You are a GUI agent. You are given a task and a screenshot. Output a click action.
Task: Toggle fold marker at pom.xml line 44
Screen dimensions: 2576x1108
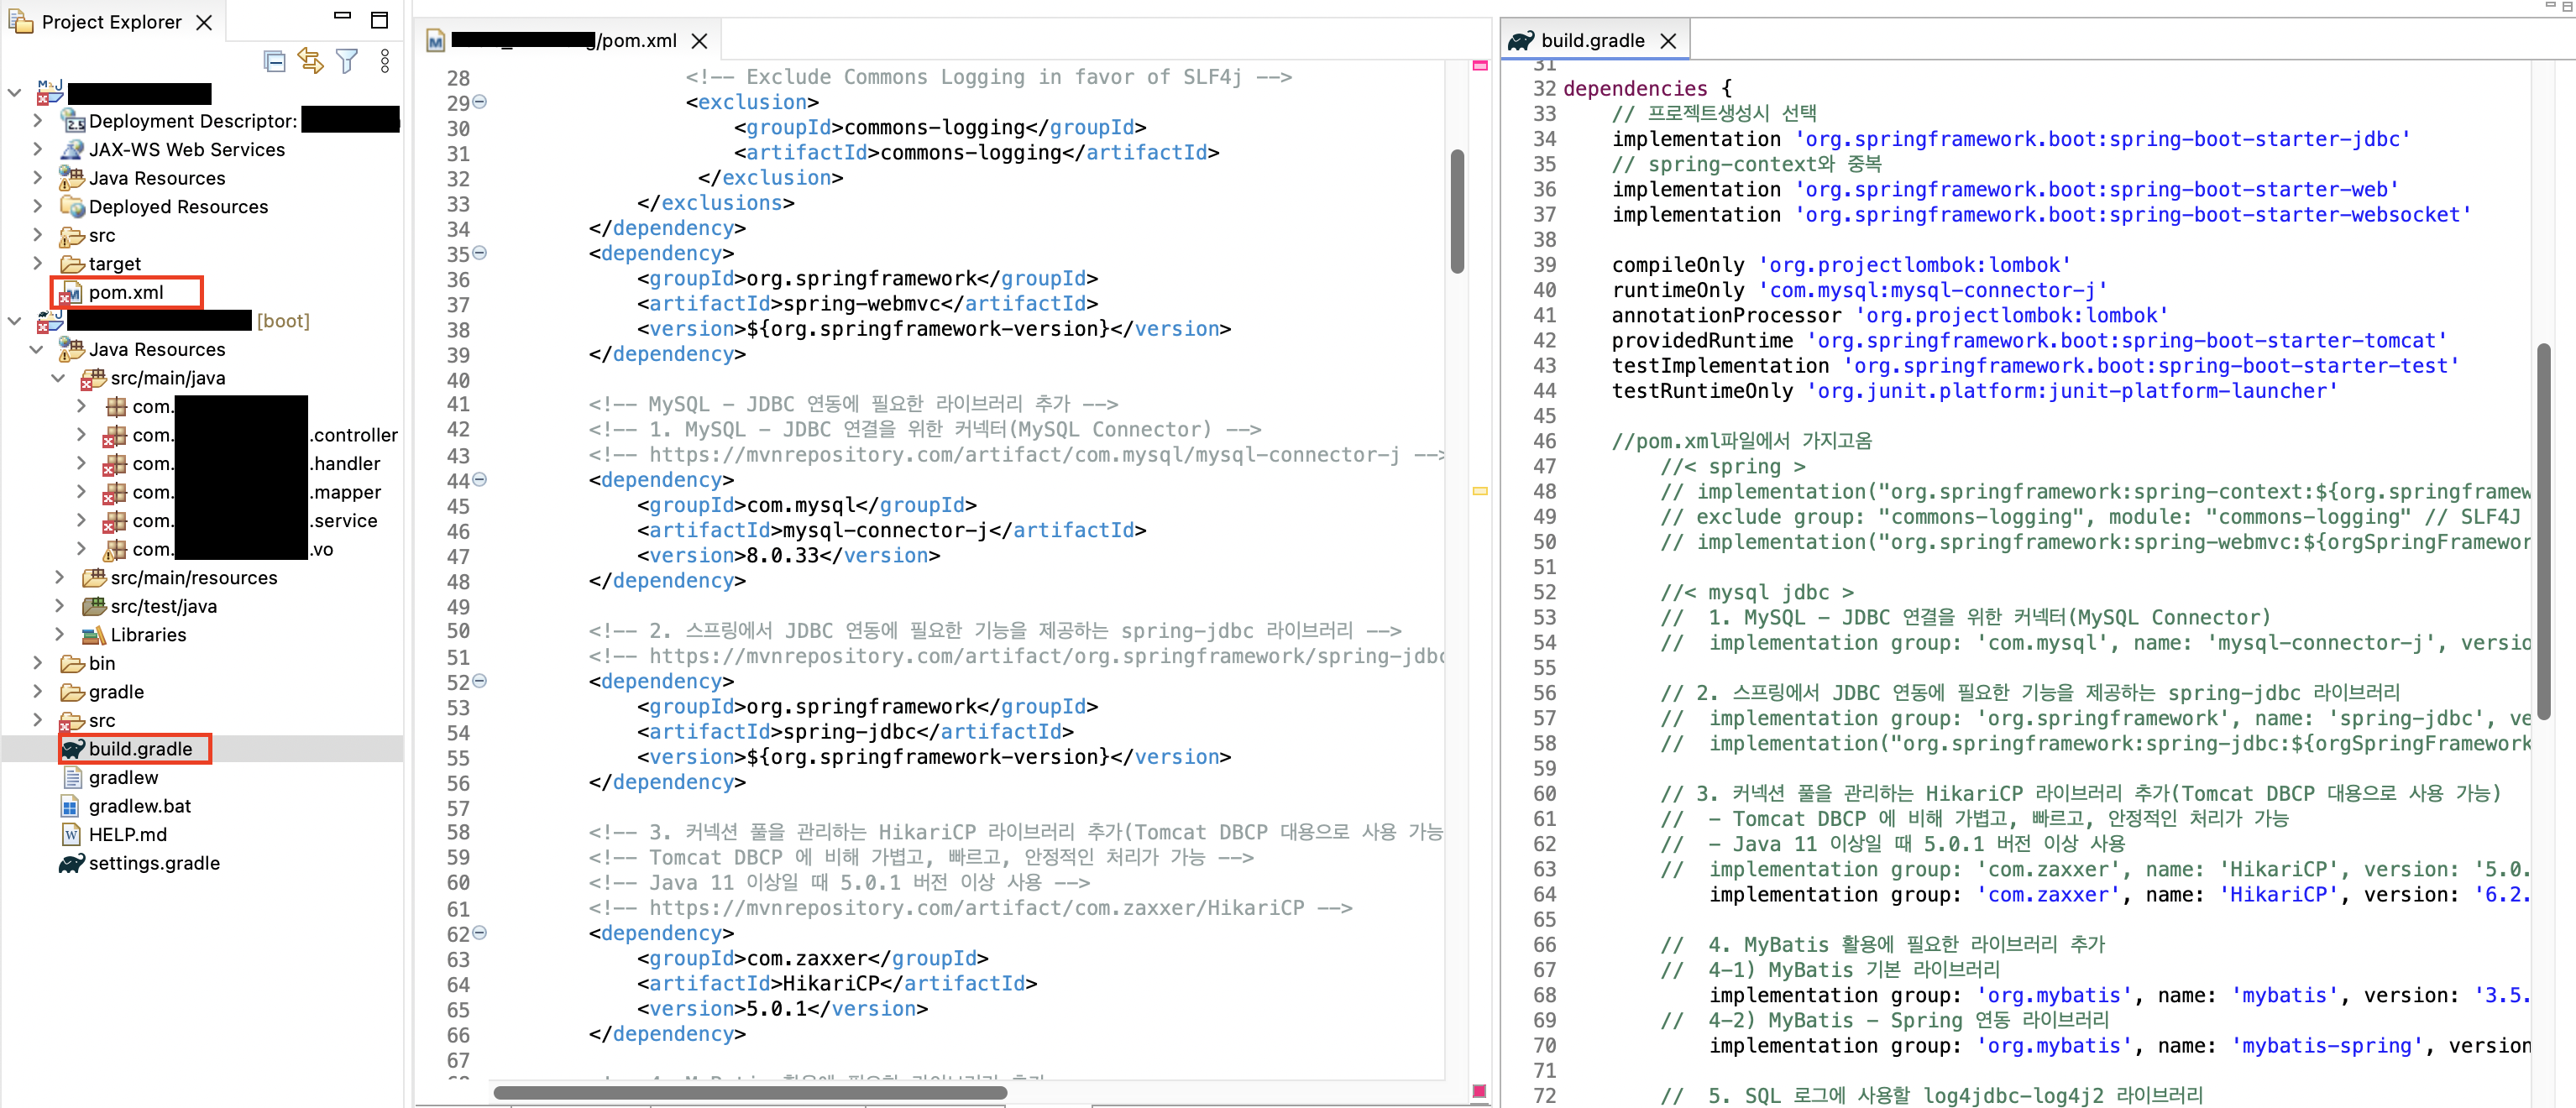coord(480,480)
